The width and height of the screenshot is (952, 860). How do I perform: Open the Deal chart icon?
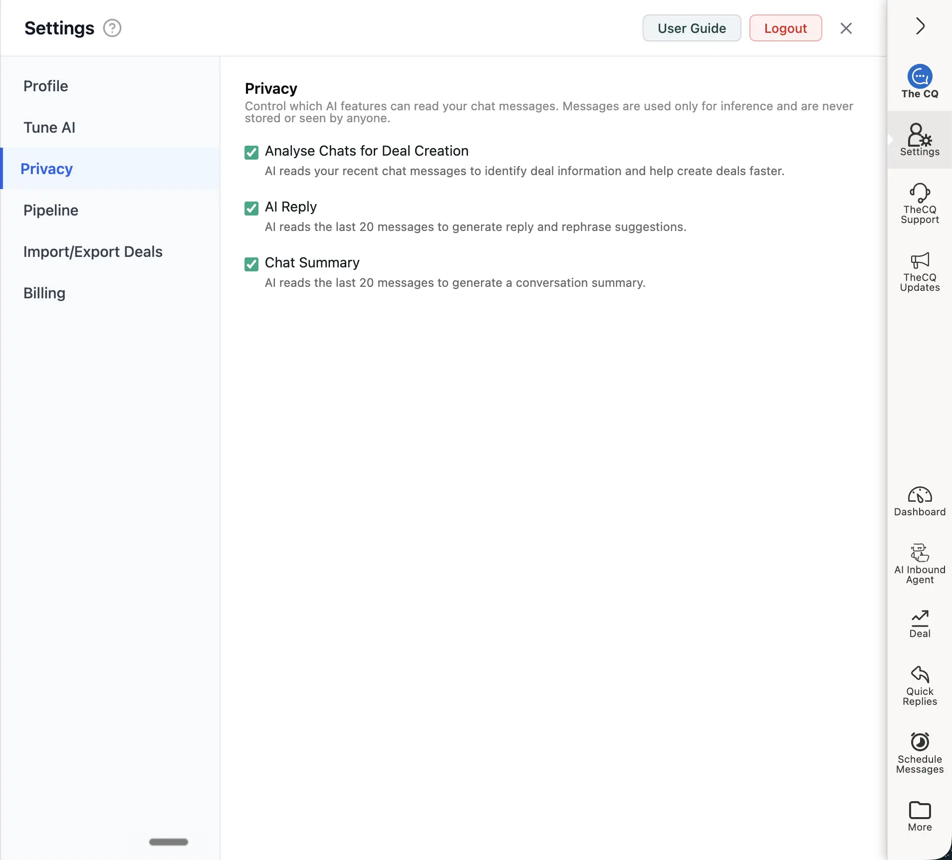[x=920, y=619]
